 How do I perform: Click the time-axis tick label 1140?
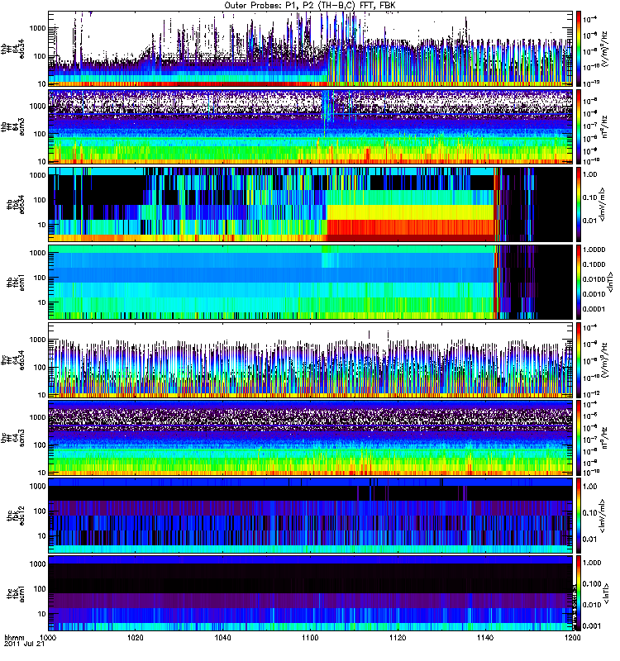(485, 637)
